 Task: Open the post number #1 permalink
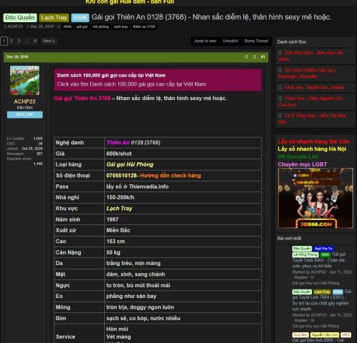coord(263,56)
